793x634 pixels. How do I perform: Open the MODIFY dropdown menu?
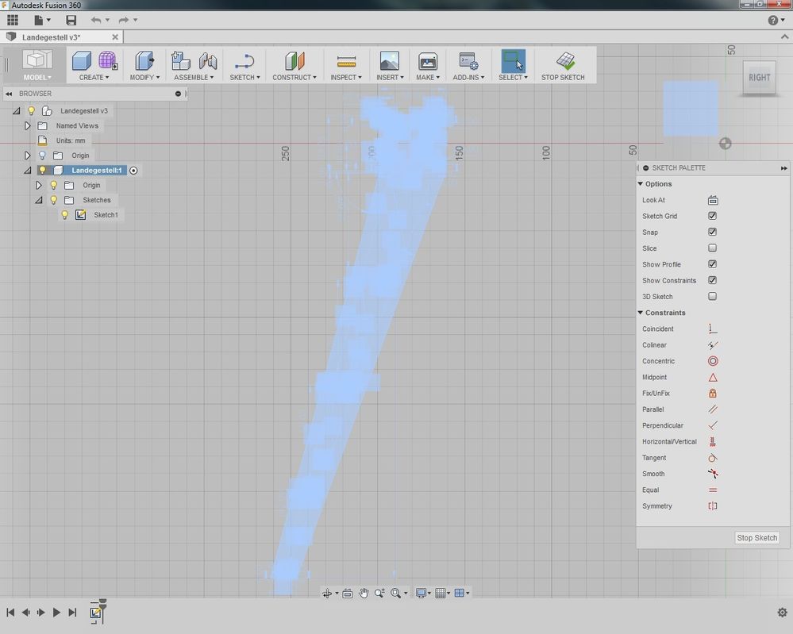coord(144,77)
